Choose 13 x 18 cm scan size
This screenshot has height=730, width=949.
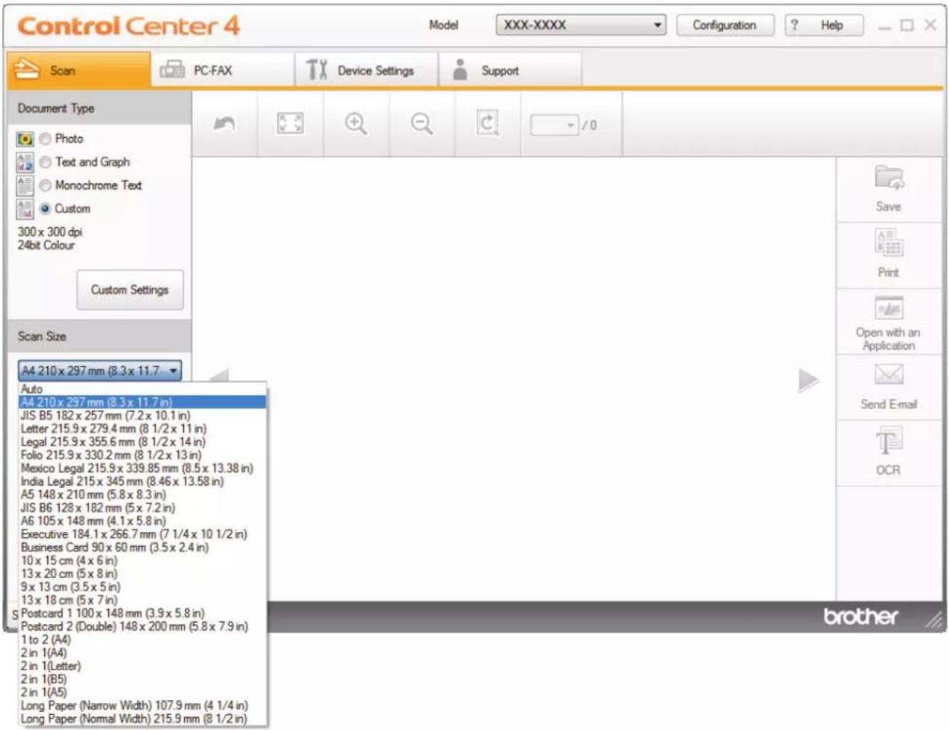[x=143, y=600]
